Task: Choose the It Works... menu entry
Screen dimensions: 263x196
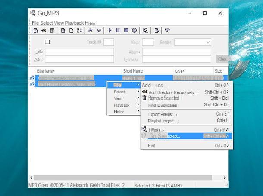Action: [x=187, y=130]
